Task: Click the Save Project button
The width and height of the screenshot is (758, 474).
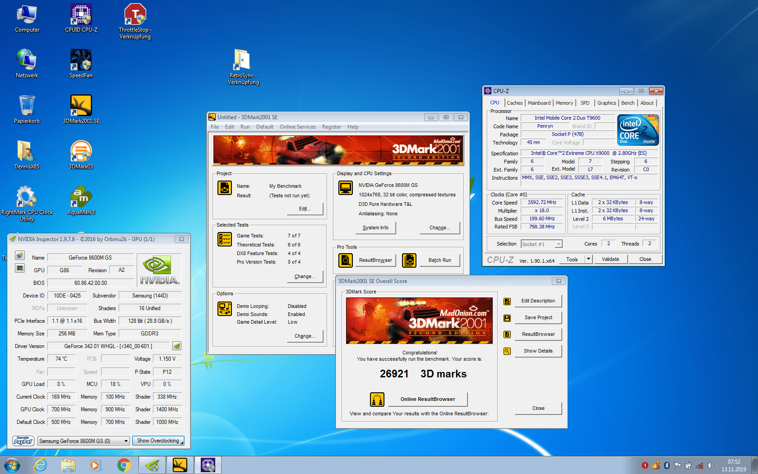Action: point(538,317)
